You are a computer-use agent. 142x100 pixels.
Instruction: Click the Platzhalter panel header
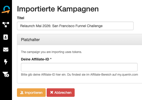coord(80,40)
